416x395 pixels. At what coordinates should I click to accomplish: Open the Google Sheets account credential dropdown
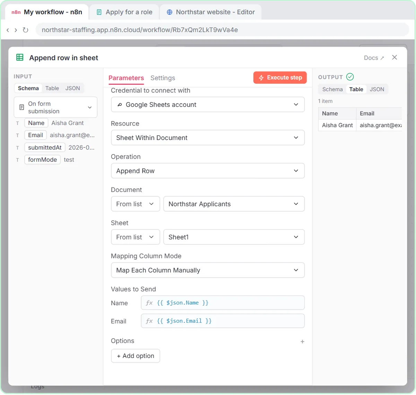[208, 104]
